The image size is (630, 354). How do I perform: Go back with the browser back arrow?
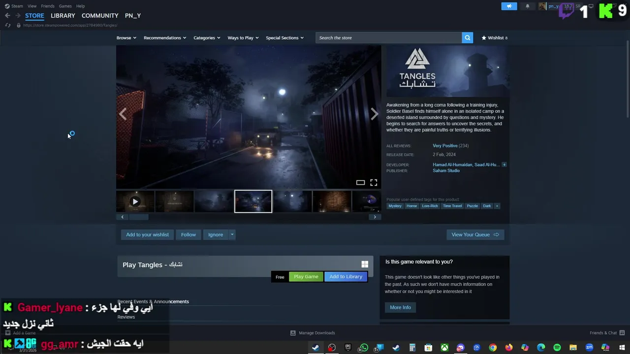(x=7, y=15)
